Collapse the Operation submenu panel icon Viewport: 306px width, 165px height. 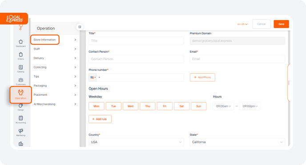coord(80,27)
